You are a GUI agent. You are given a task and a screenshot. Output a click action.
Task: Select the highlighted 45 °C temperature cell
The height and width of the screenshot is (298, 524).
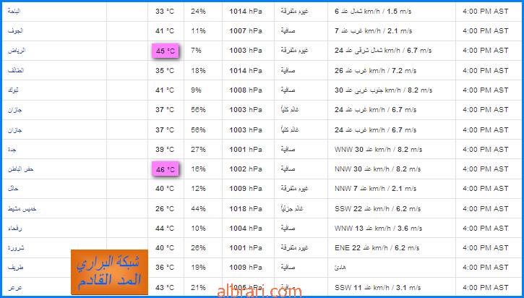click(166, 51)
